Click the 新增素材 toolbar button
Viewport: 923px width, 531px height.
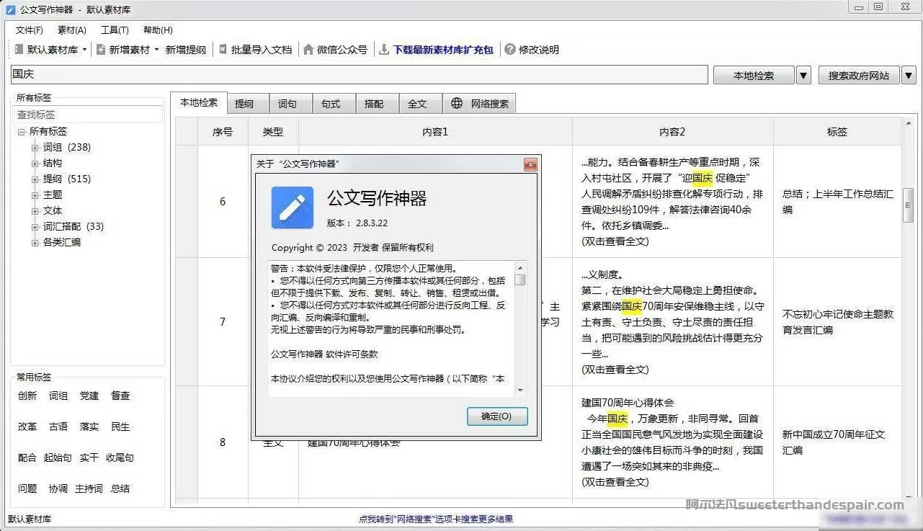pyautogui.click(x=124, y=50)
